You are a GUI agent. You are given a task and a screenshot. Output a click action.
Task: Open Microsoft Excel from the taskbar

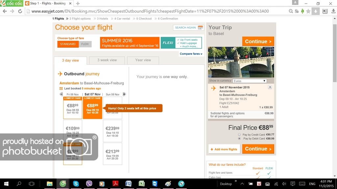[x=142, y=184]
